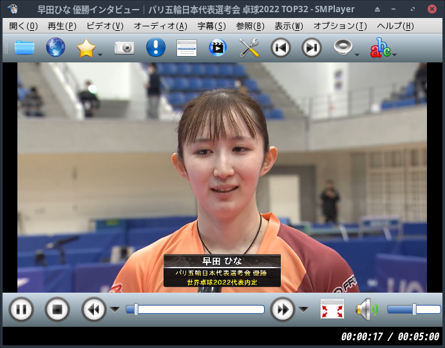Click the title bar shade arrow button
Image resolution: width=445 pixels, height=348 pixels.
pyautogui.click(x=377, y=10)
